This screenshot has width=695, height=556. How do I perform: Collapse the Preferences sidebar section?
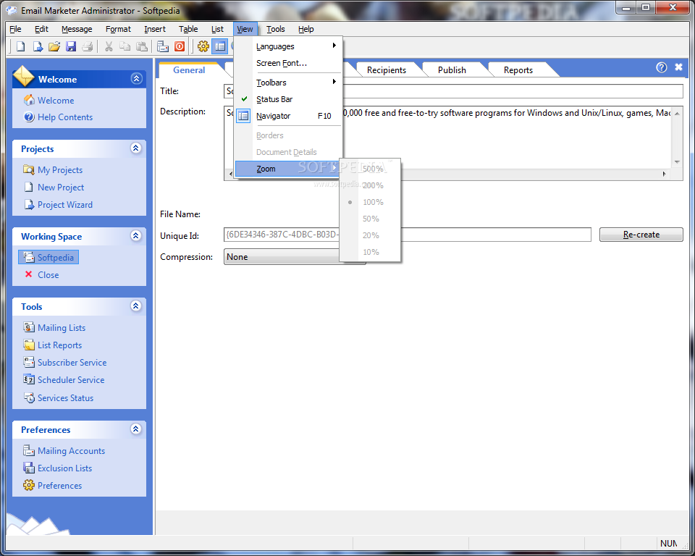point(136,429)
